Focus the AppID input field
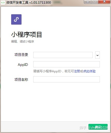The image size is (111, 133). coord(66,64)
